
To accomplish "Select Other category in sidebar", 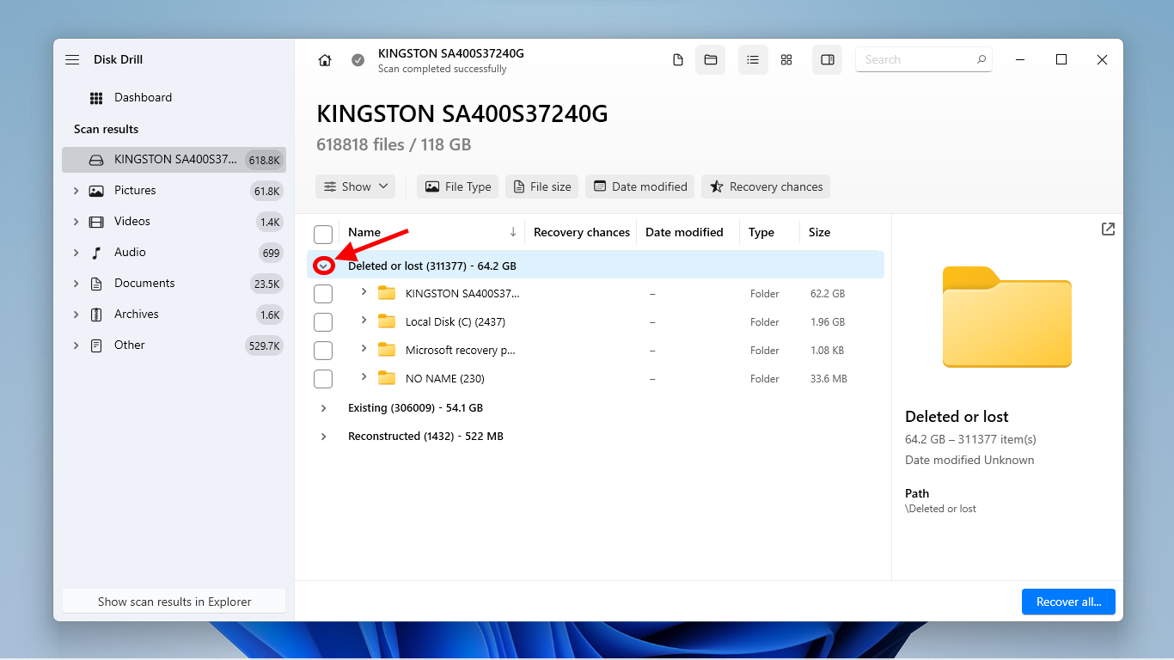I will [x=174, y=345].
